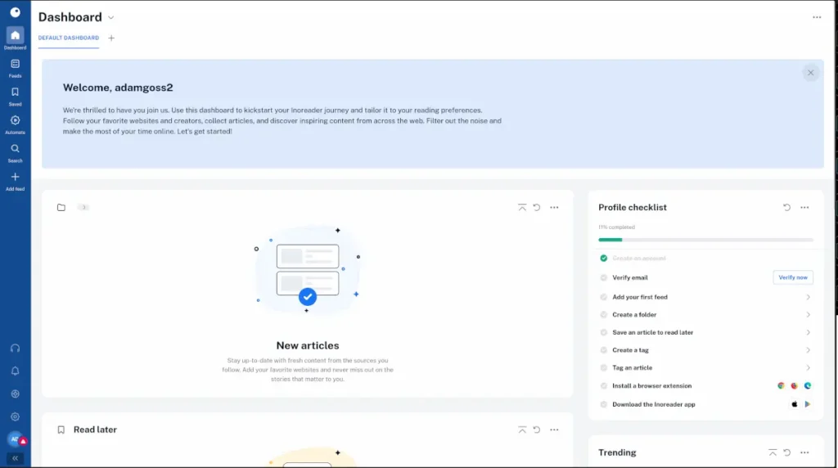This screenshot has width=838, height=468.
Task: Expand Save an article to read later chevron
Action: (x=808, y=332)
